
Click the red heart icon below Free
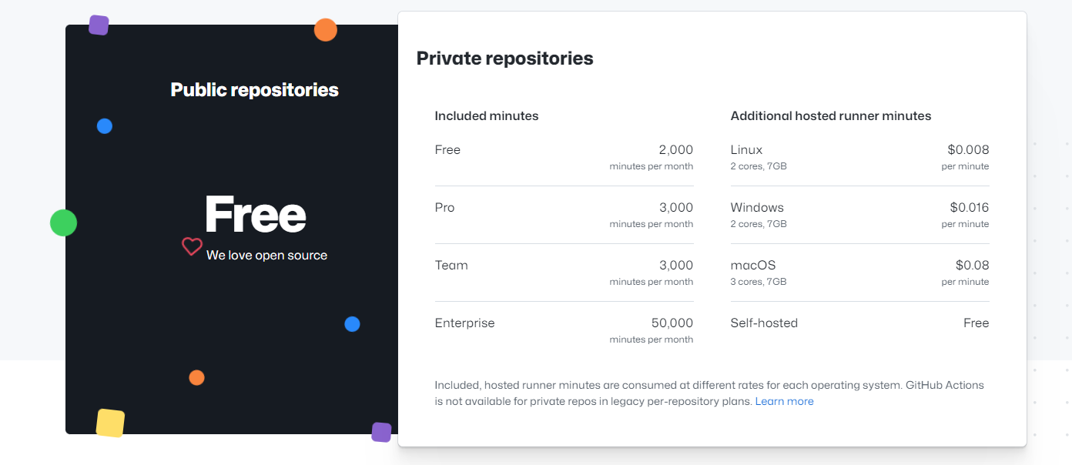[192, 246]
